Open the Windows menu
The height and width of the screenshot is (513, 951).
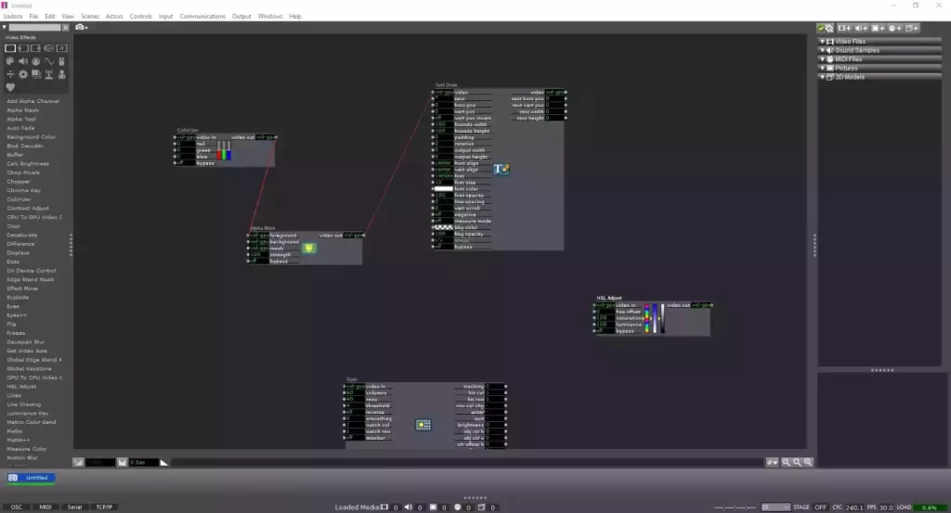[270, 17]
